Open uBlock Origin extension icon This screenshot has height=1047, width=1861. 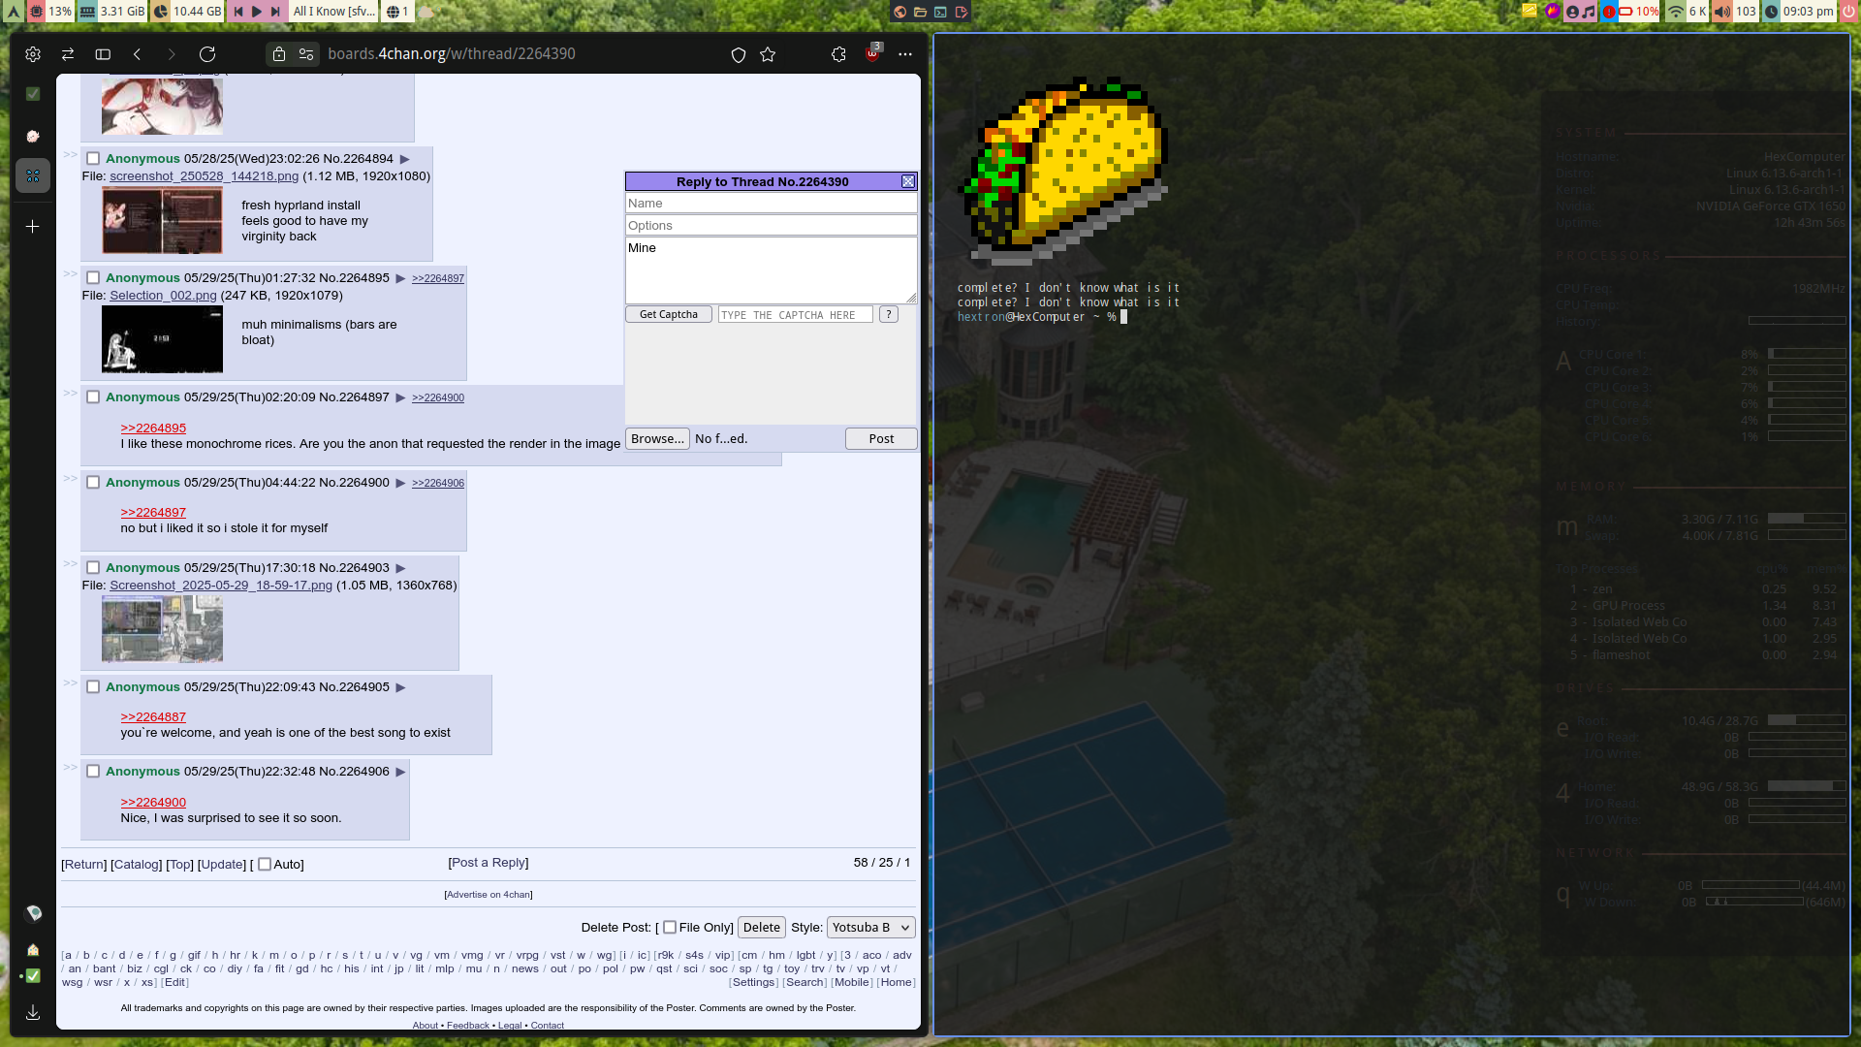(x=872, y=53)
